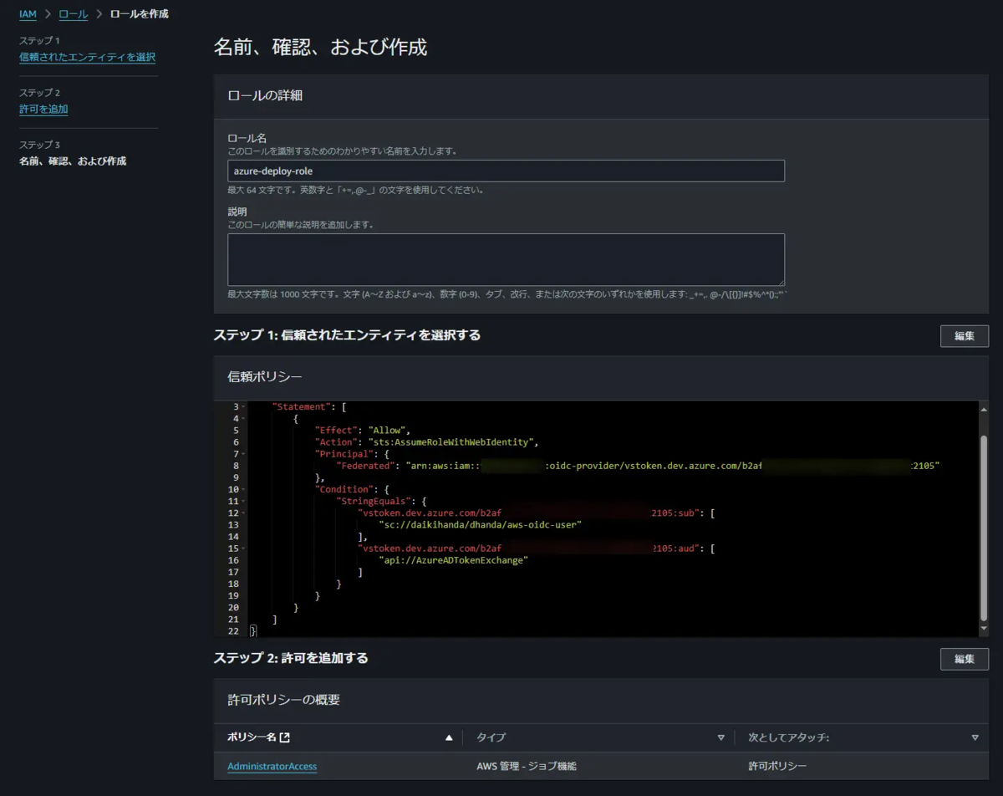
Task: Collapse code fold arrow at line 7
Action: pos(243,453)
